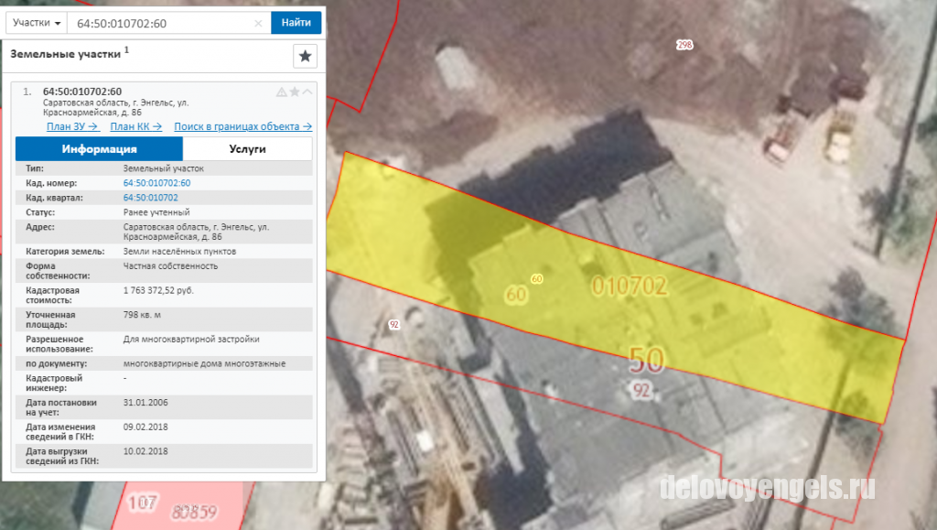Viewport: 937px width, 530px height.
Task: Open cadastral number link 64:50:010702:60
Action: tap(156, 183)
